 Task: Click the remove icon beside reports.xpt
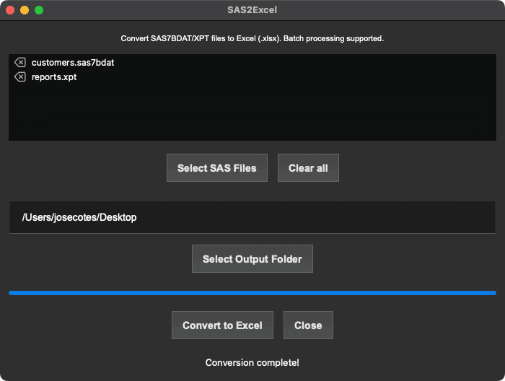coord(19,77)
